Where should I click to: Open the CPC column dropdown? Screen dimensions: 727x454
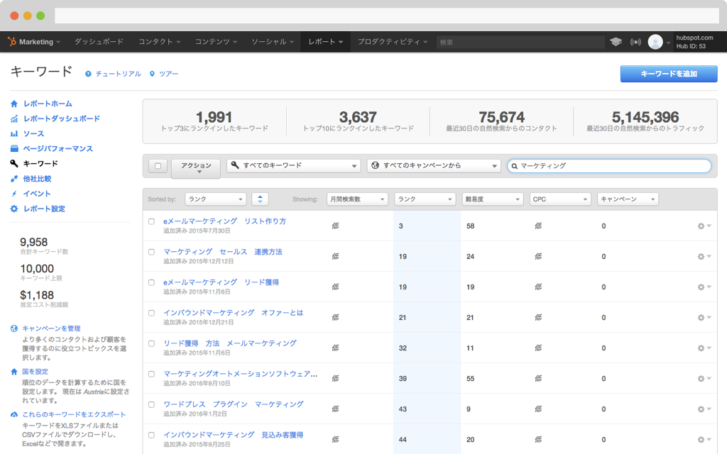pyautogui.click(x=561, y=199)
